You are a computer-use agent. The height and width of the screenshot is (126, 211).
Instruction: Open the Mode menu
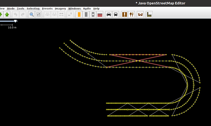coord(11,9)
